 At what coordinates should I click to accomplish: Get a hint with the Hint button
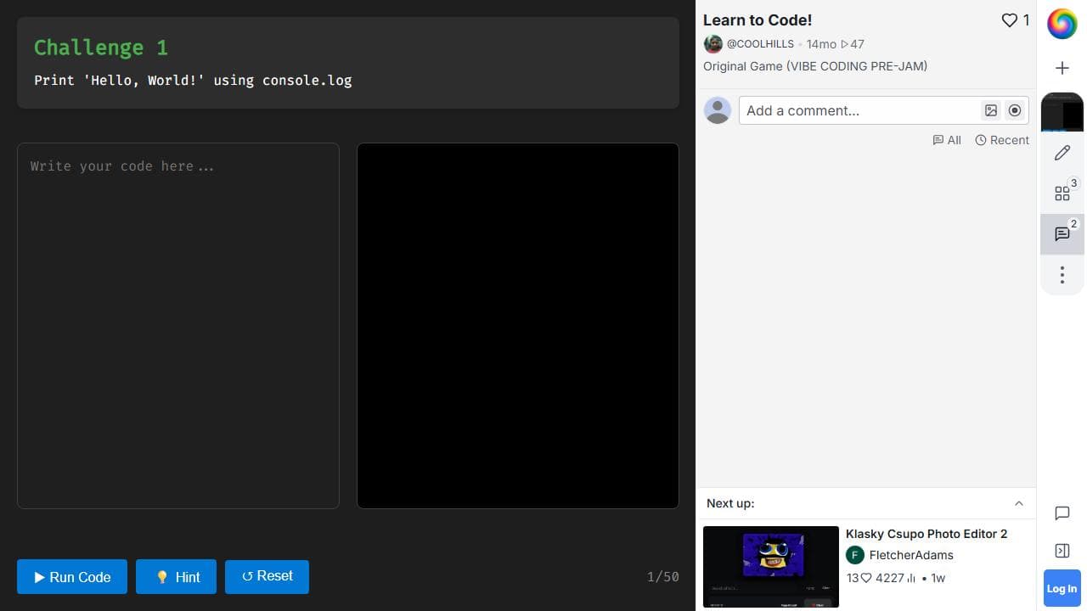(x=176, y=577)
